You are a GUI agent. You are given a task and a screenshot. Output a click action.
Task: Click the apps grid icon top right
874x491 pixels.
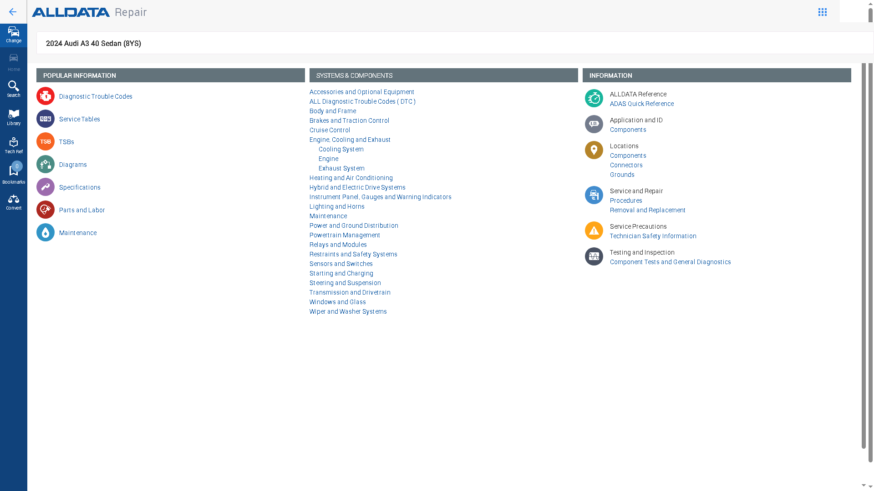pyautogui.click(x=823, y=12)
